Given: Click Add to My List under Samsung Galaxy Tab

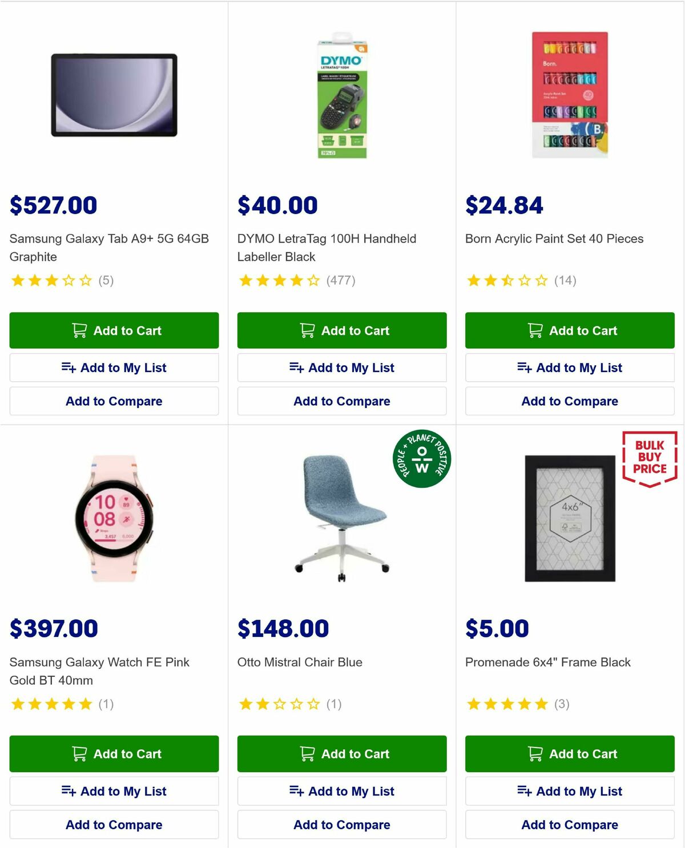Looking at the screenshot, I should coord(114,368).
